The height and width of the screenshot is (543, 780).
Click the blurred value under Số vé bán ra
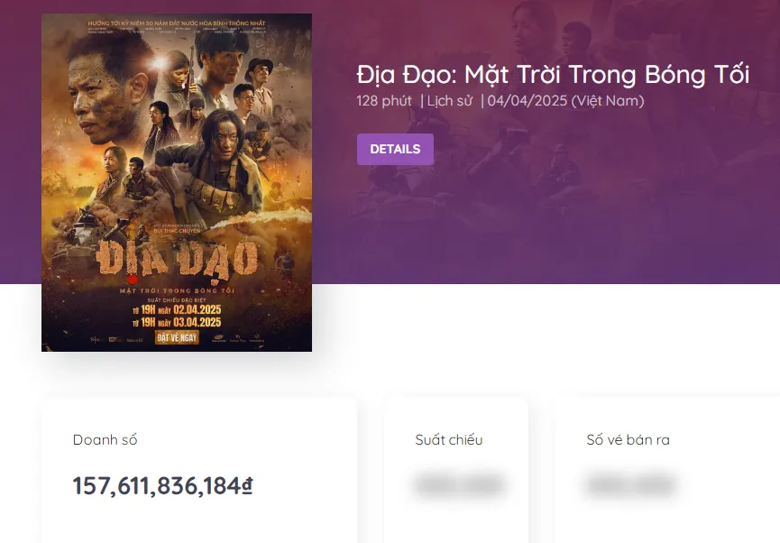click(629, 485)
